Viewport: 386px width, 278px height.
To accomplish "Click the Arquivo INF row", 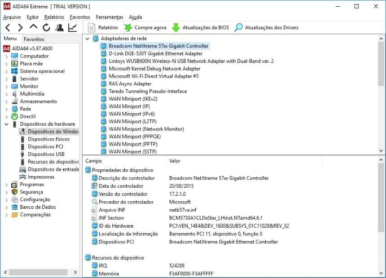I will click(x=144, y=210).
